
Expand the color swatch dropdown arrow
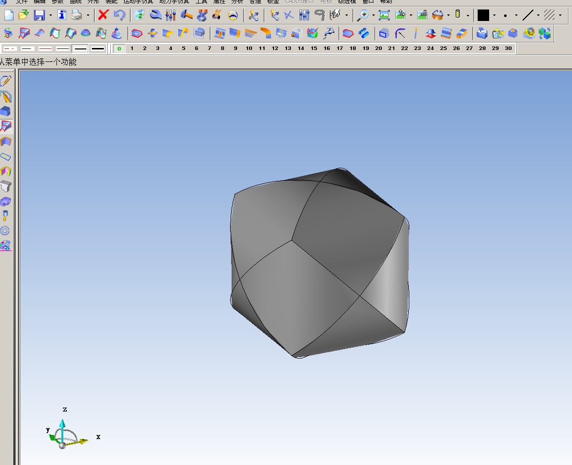(x=494, y=15)
